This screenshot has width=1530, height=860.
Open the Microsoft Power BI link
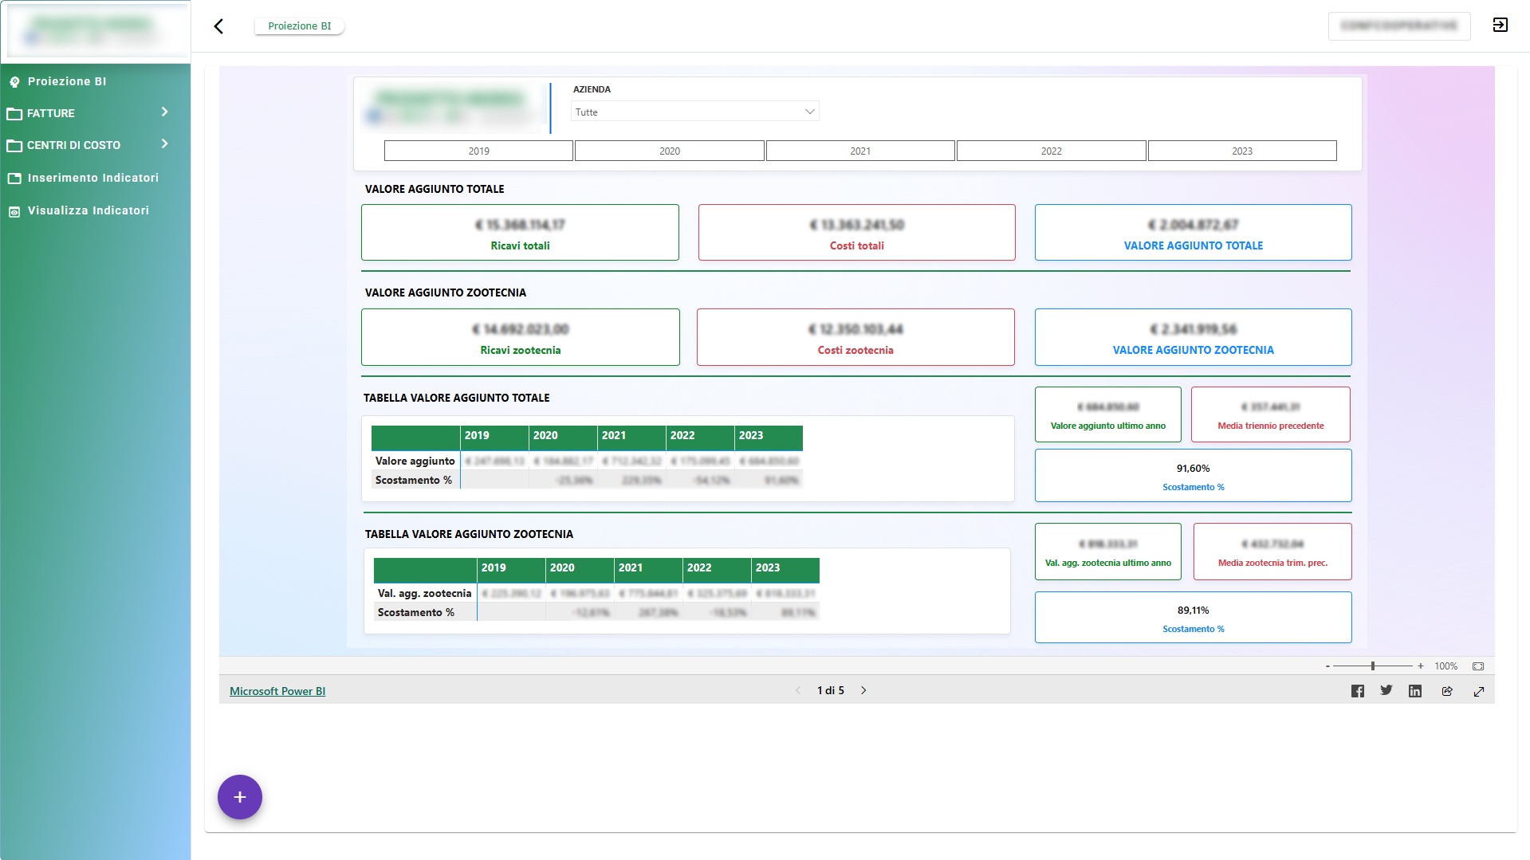click(277, 691)
